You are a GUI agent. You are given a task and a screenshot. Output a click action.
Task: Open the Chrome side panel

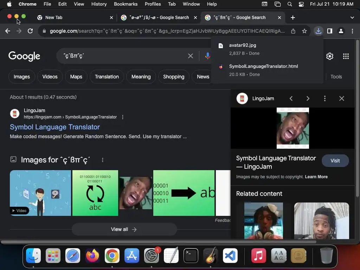coord(330,31)
